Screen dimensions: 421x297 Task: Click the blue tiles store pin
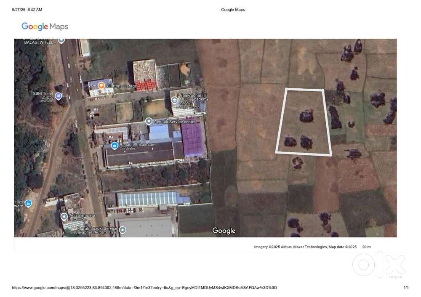28,204
